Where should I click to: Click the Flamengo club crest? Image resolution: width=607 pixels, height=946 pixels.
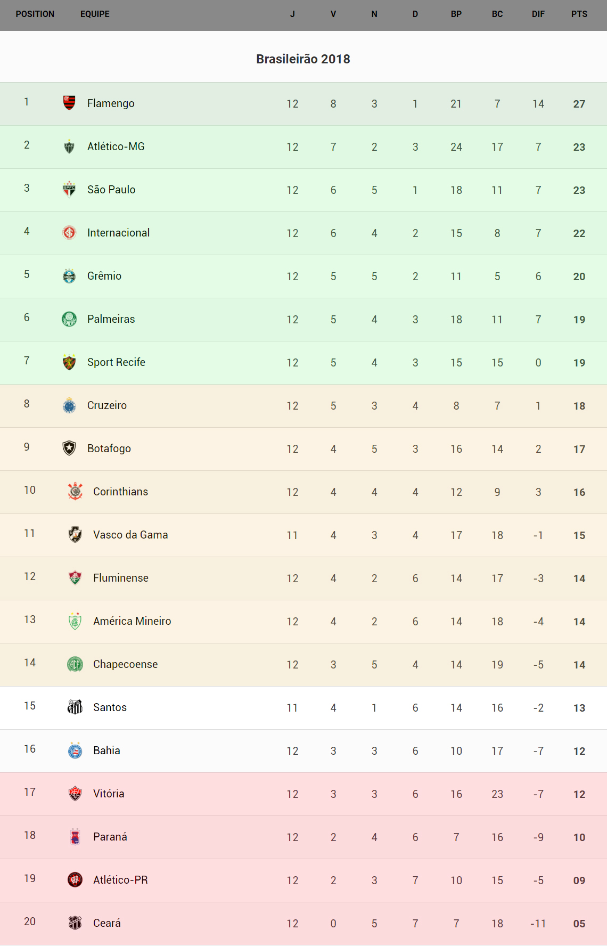[x=69, y=103]
